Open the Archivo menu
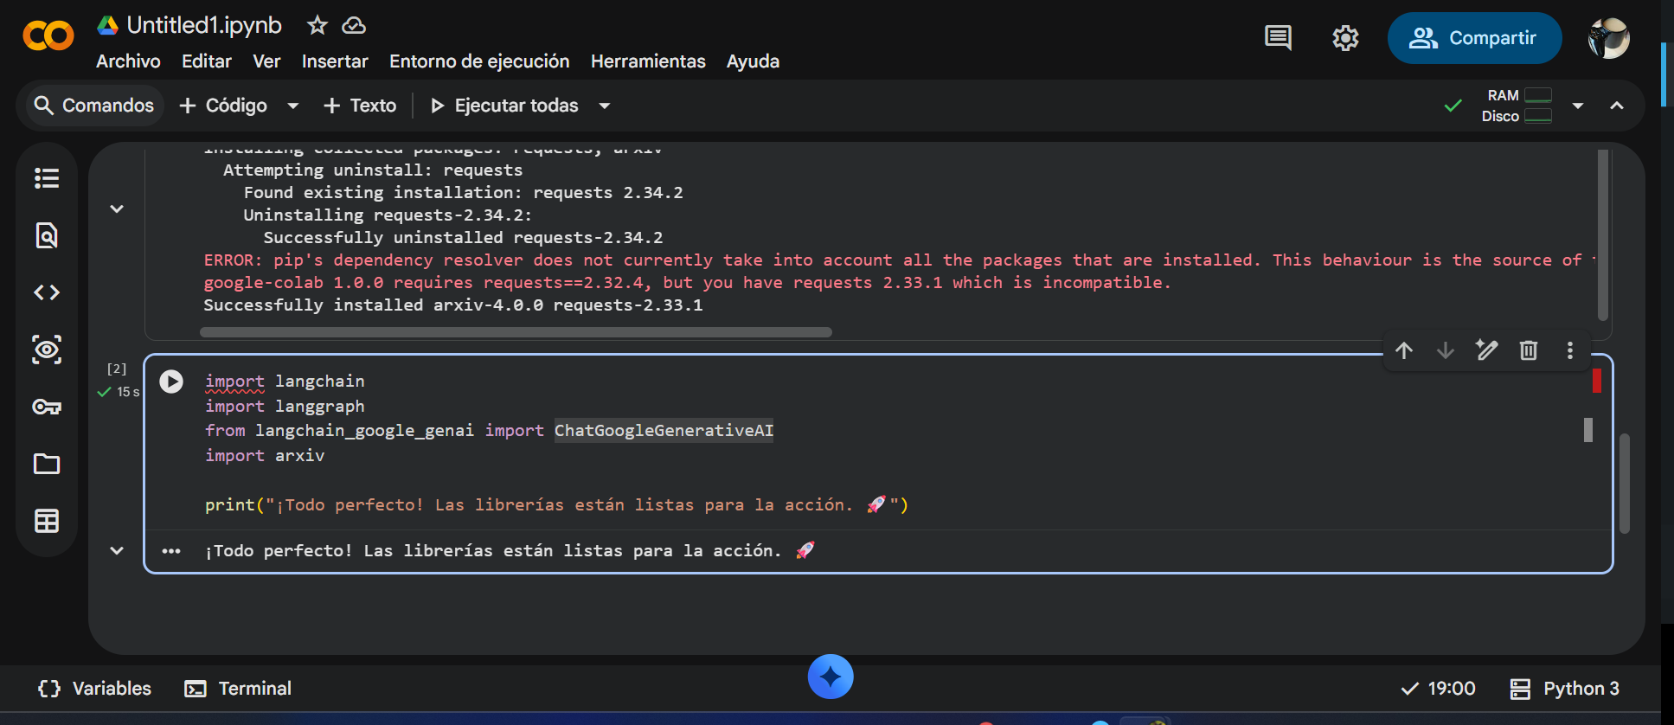 [x=128, y=61]
